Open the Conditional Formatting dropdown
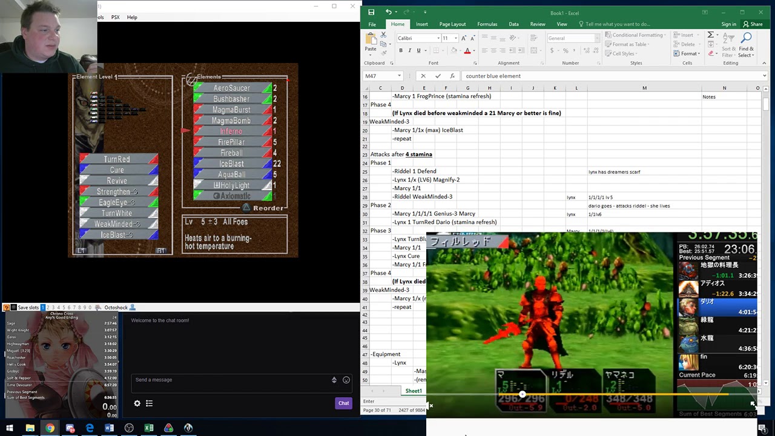775x436 pixels. click(x=635, y=35)
